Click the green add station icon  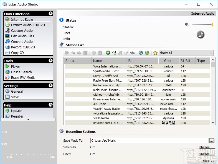(x=108, y=53)
